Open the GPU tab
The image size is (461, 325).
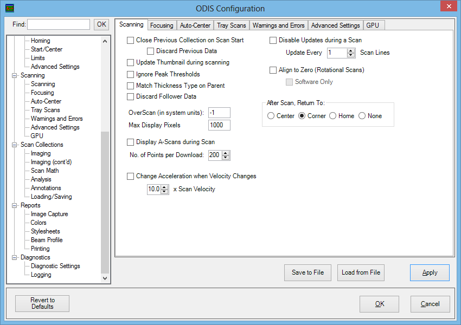[373, 25]
